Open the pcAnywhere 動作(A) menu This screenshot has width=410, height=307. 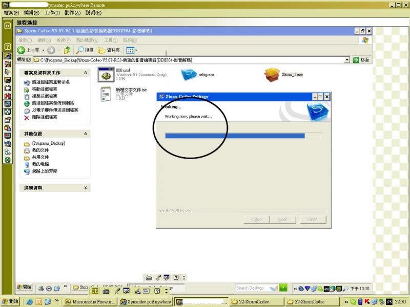click(x=72, y=13)
